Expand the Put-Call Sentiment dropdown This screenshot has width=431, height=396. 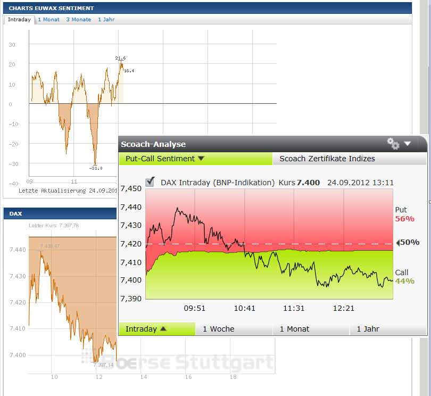[x=201, y=159]
